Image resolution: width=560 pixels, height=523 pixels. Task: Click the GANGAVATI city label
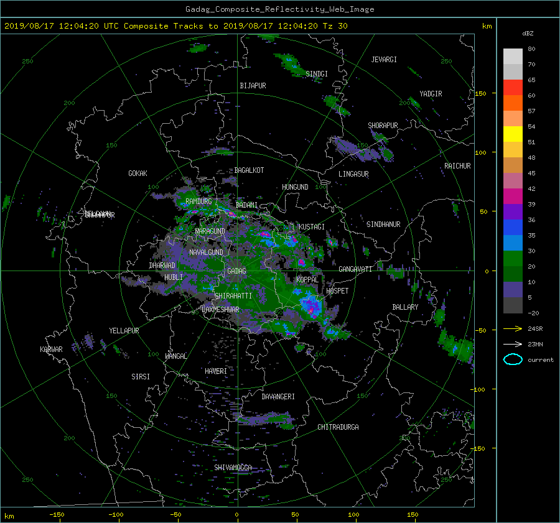(x=355, y=269)
